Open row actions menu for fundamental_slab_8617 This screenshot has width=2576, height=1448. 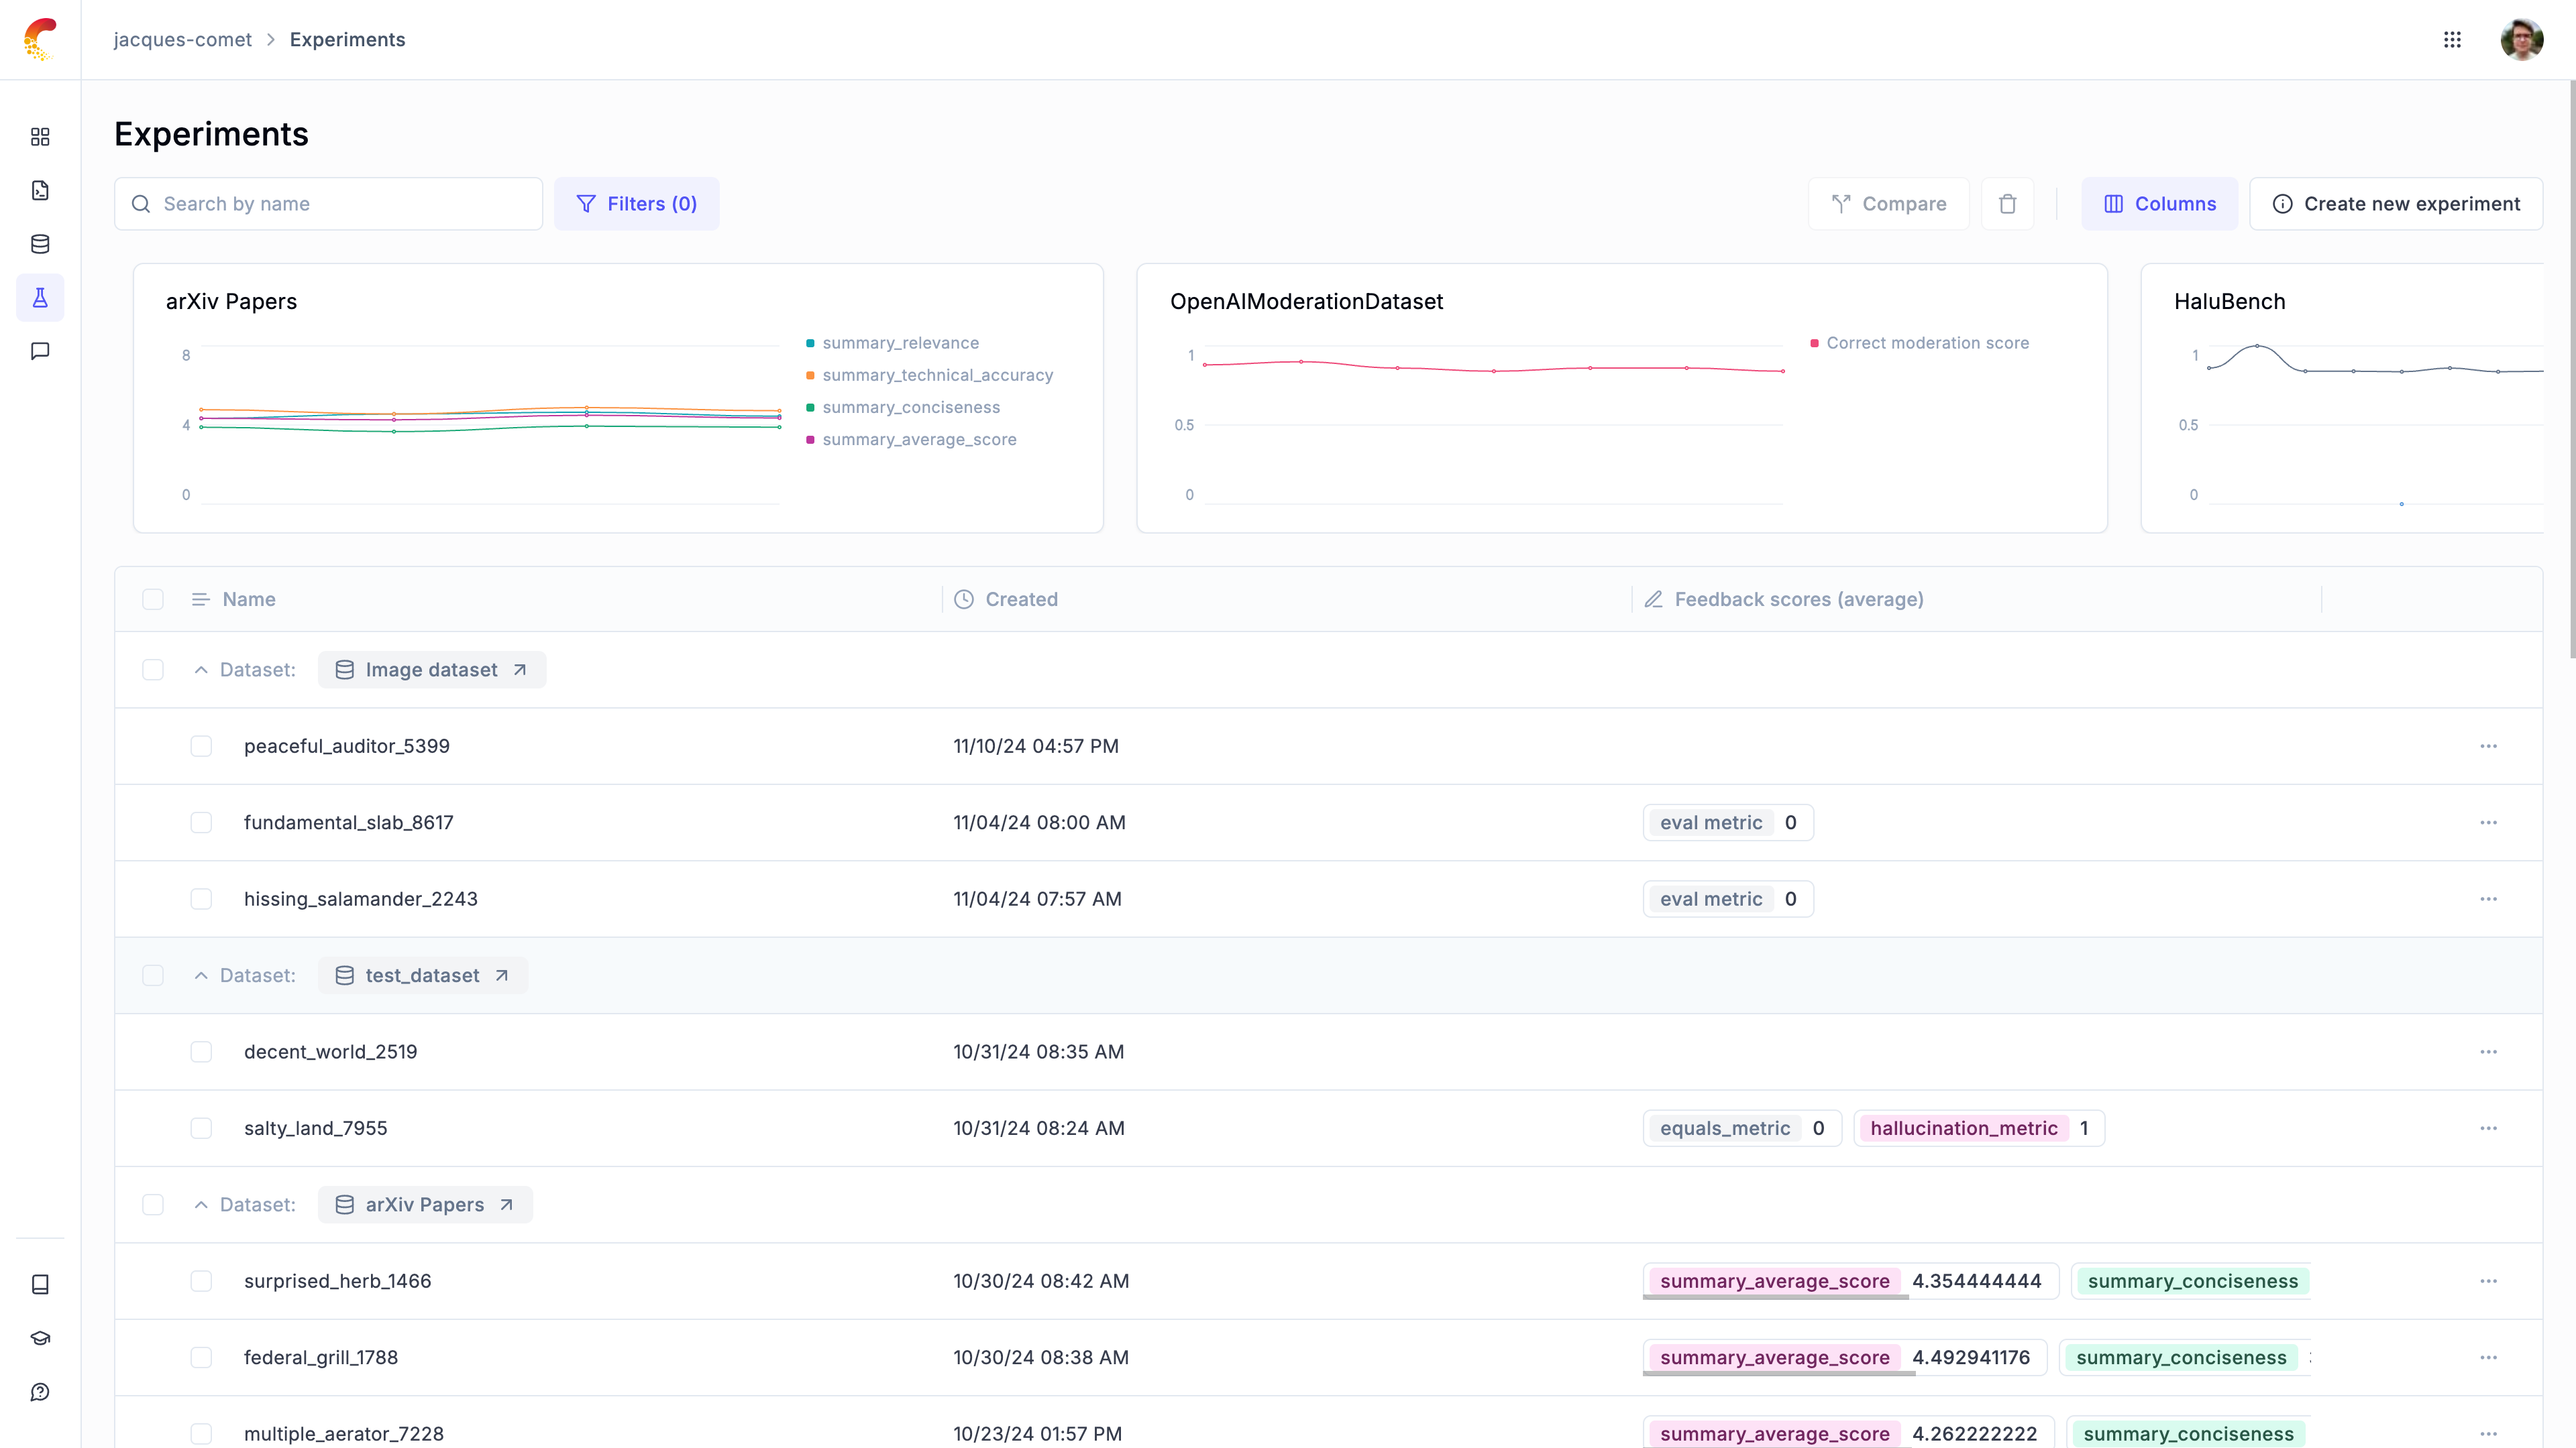(x=2488, y=823)
